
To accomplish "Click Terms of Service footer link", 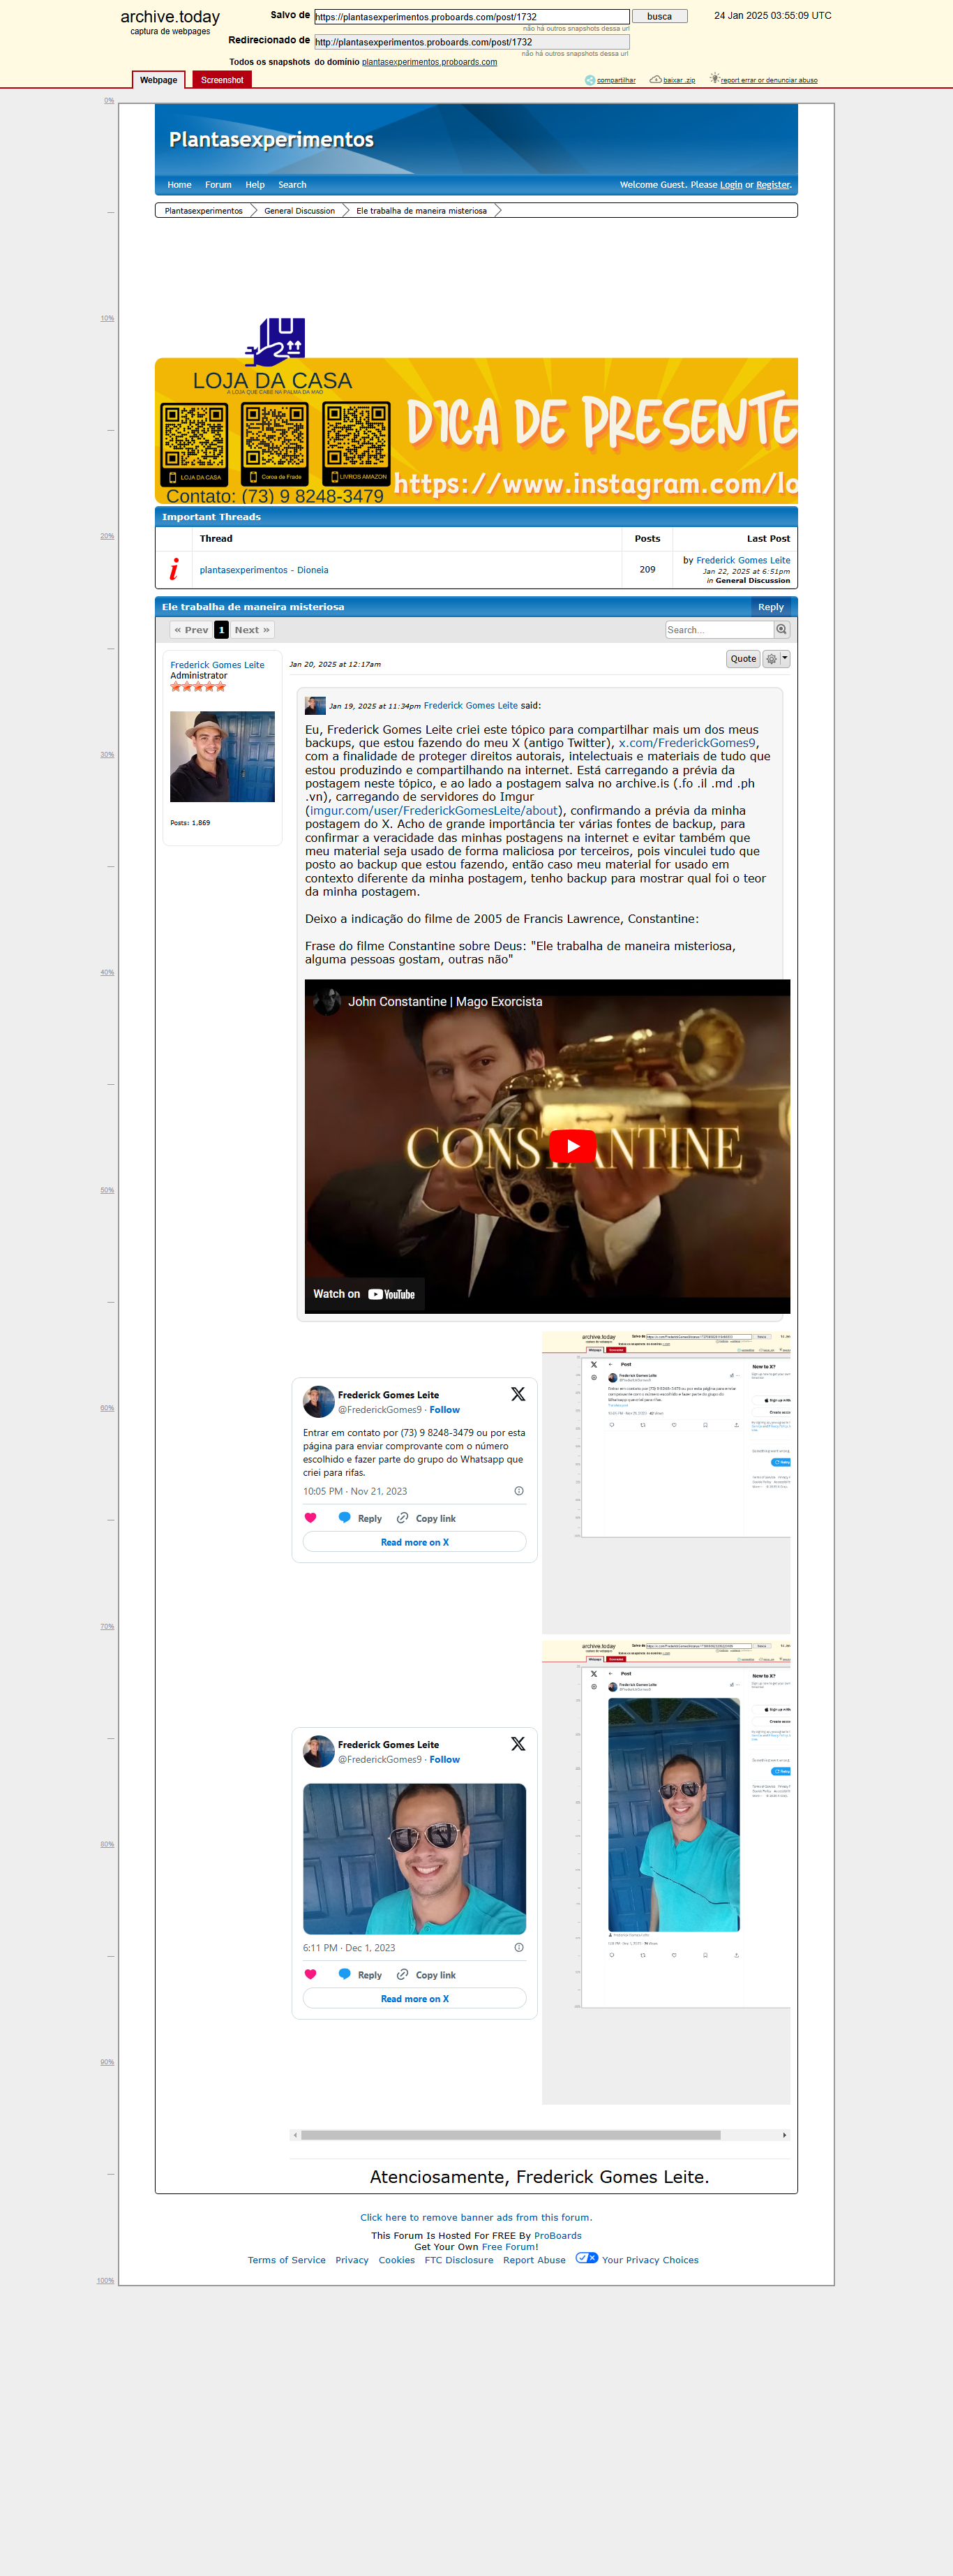I will pyautogui.click(x=287, y=2260).
